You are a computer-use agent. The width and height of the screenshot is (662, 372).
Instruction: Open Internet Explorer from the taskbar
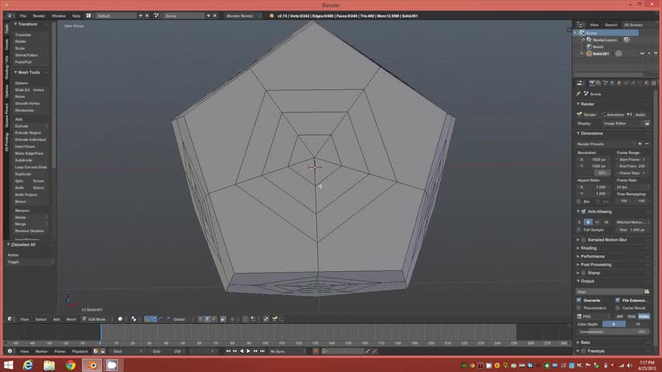pyautogui.click(x=28, y=365)
